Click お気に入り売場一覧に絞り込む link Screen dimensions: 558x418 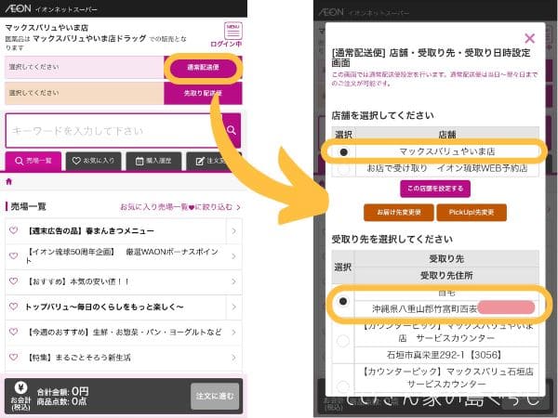pos(180,207)
